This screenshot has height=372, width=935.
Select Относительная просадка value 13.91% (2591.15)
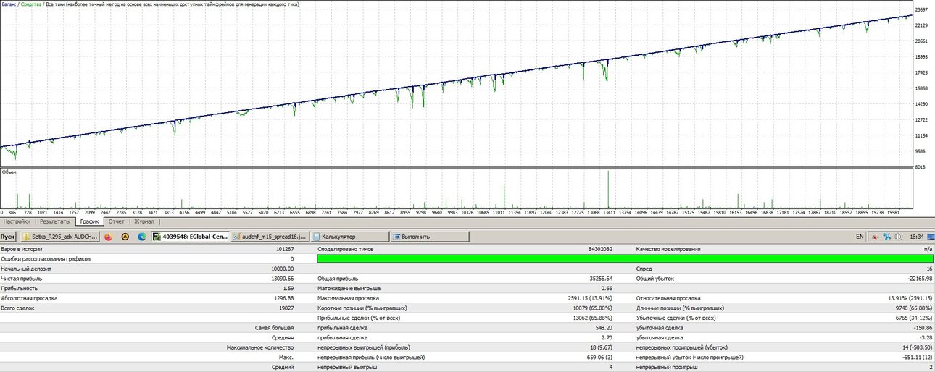pos(910,297)
